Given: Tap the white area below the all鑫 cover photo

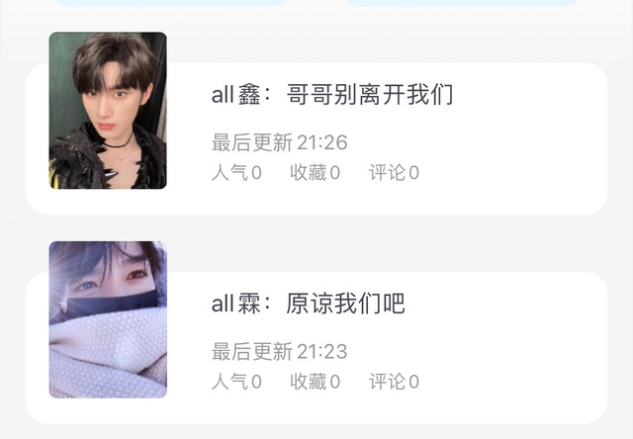Looking at the screenshot, I should tap(108, 202).
